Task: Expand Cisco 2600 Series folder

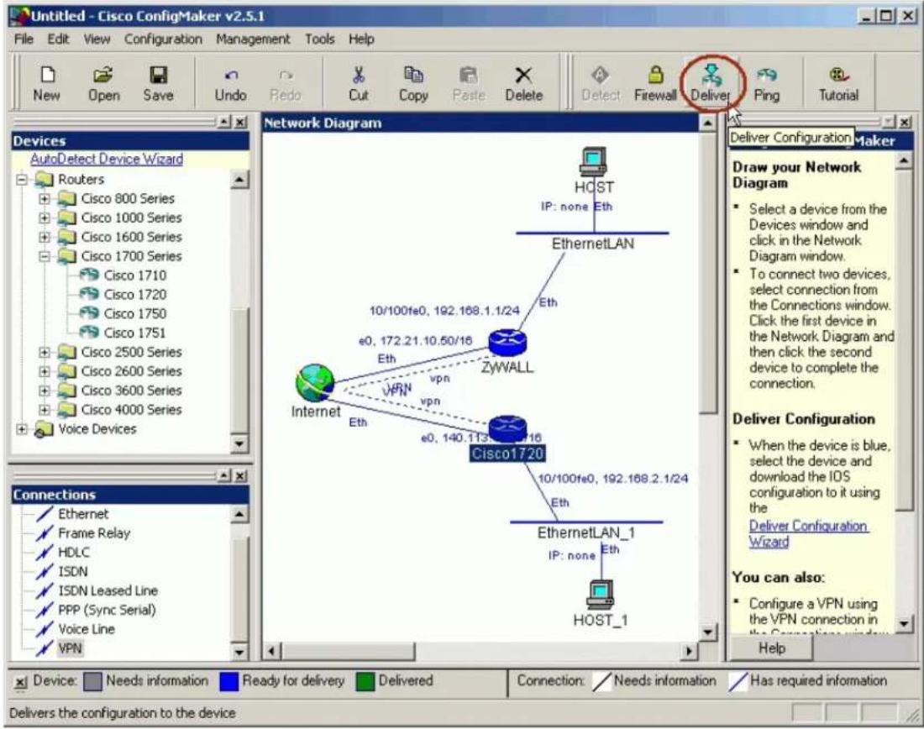Action: point(45,371)
